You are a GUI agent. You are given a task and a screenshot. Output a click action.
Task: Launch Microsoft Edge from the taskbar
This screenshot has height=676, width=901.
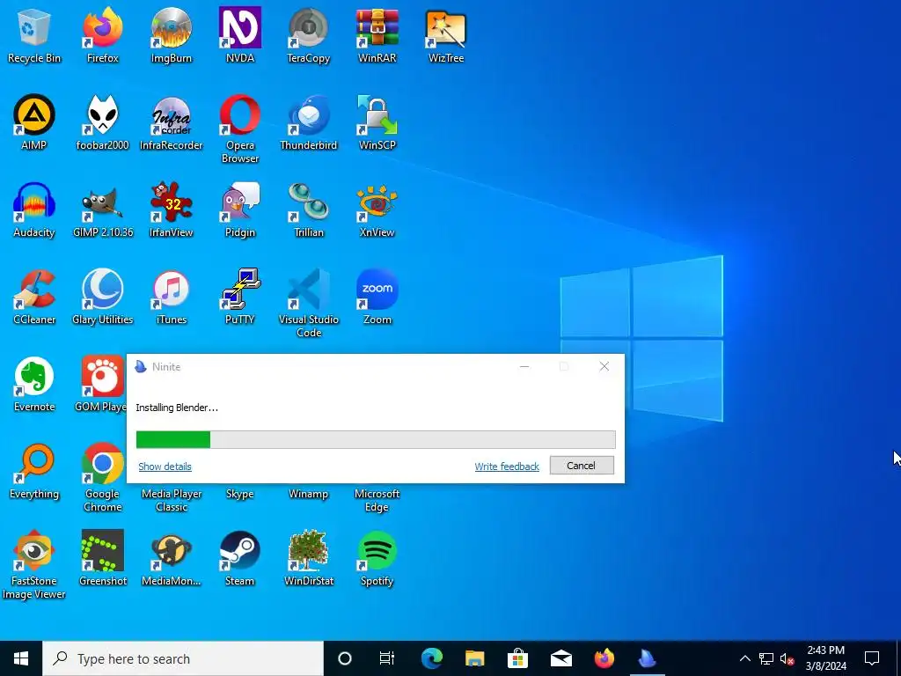tap(431, 658)
